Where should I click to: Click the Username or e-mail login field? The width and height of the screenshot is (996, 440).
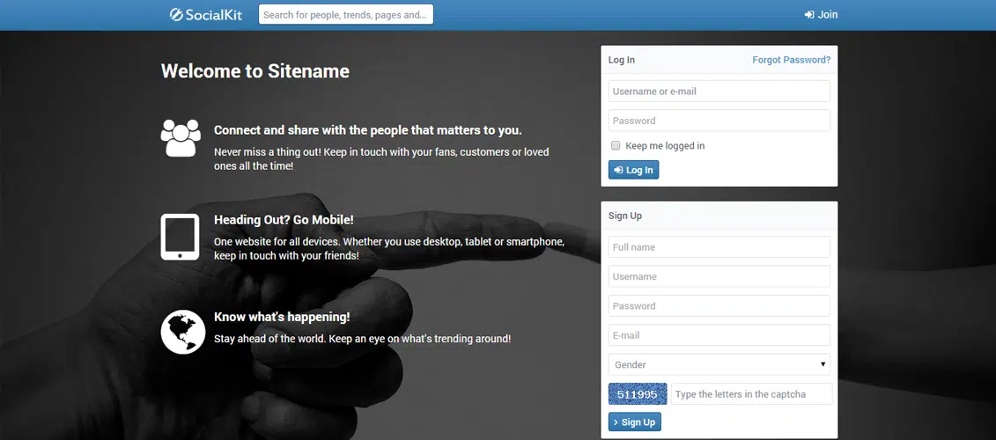coord(719,92)
